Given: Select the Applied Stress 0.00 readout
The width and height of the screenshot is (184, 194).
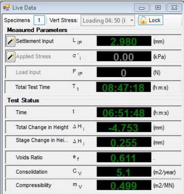Looking at the screenshot, I should coord(124,56).
